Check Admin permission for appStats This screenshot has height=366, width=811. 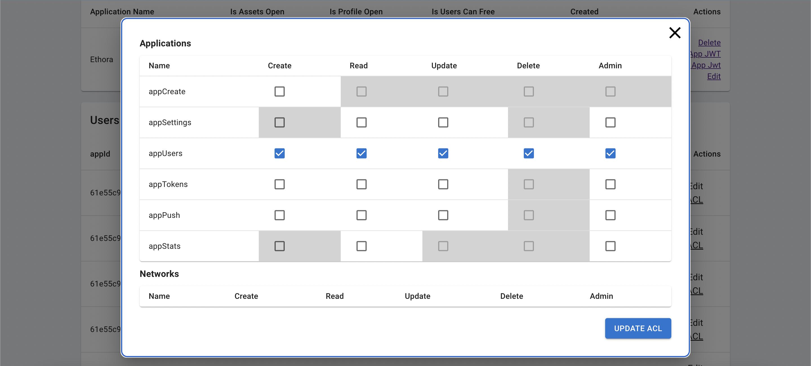point(610,246)
